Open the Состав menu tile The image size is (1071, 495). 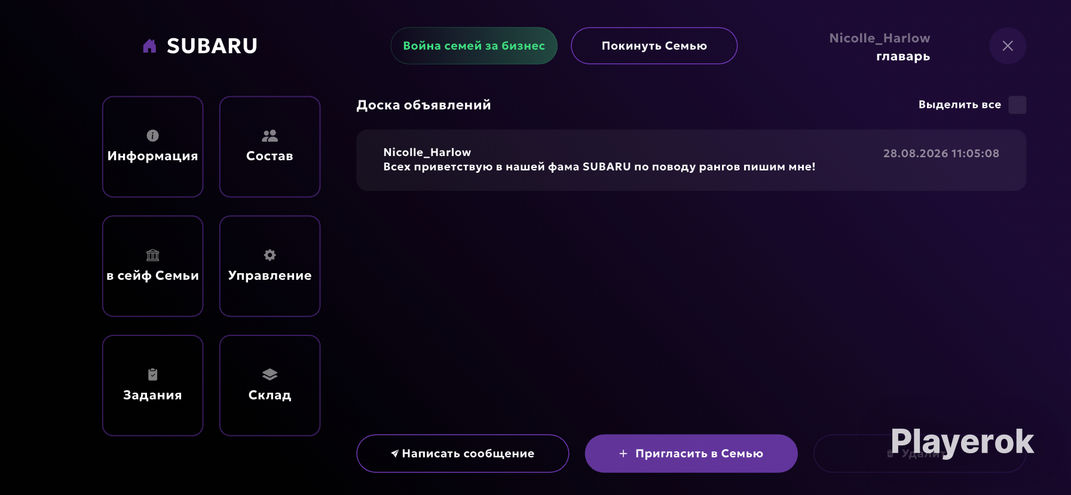(x=270, y=146)
